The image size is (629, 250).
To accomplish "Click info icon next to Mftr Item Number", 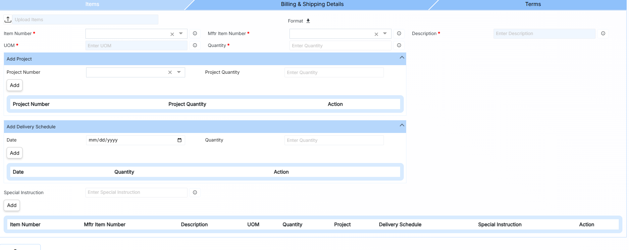I will [x=399, y=33].
